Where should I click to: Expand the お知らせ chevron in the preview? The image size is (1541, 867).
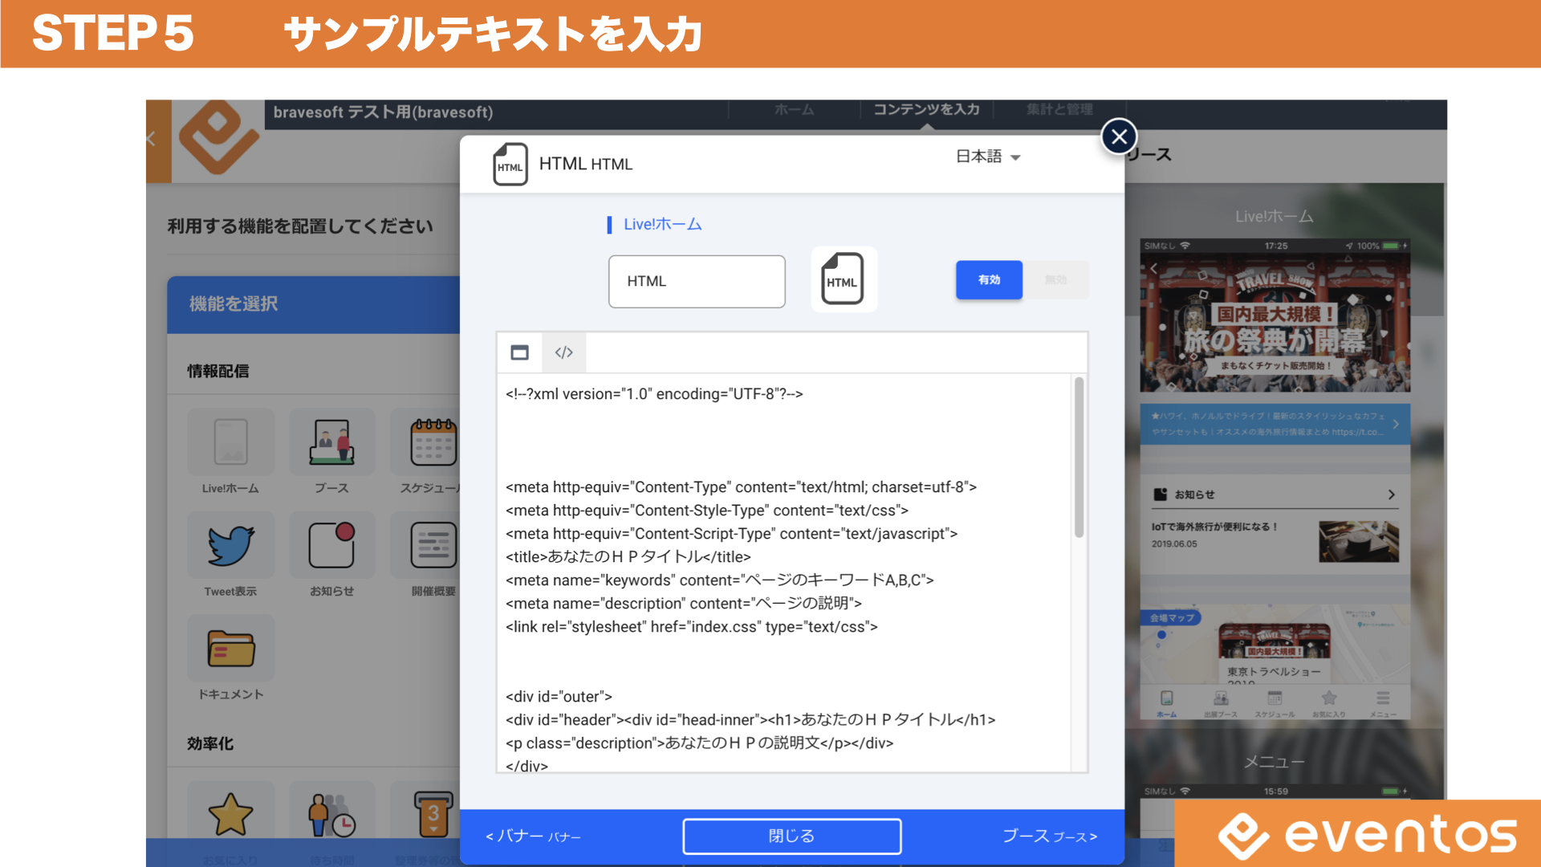coord(1391,495)
